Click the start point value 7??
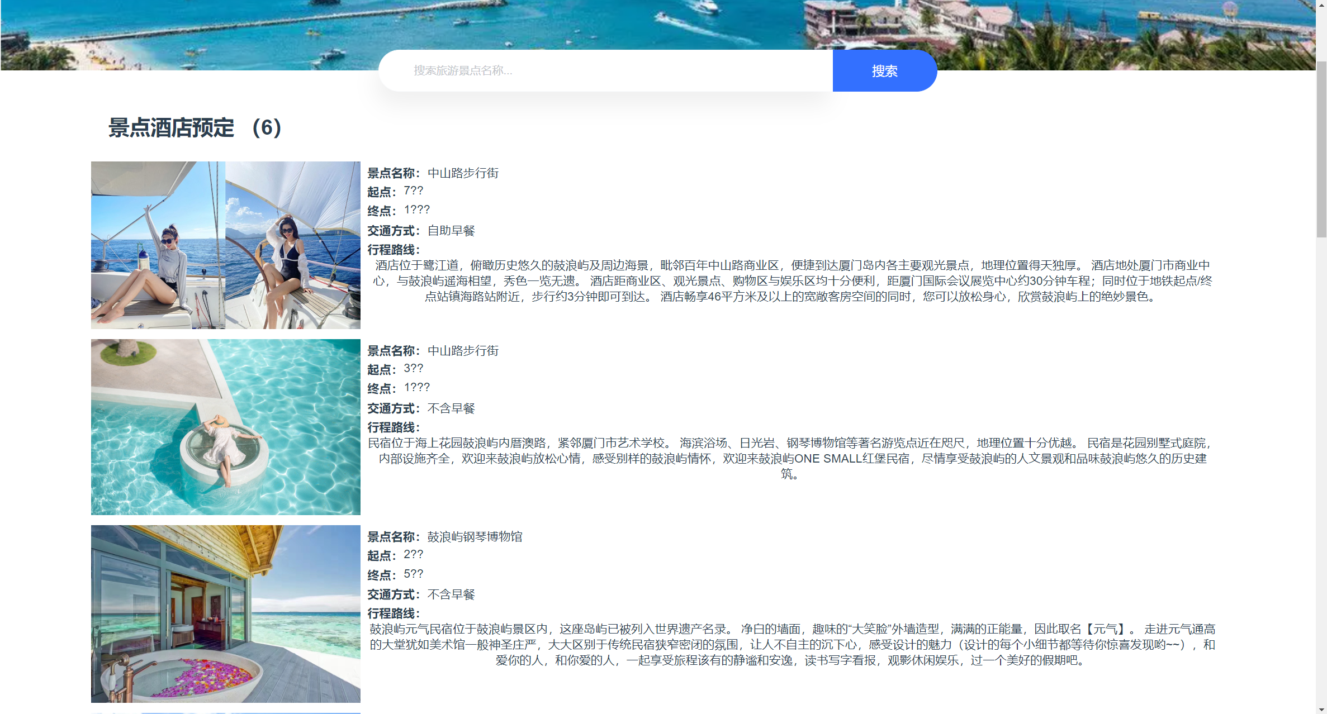The width and height of the screenshot is (1327, 714). point(413,191)
